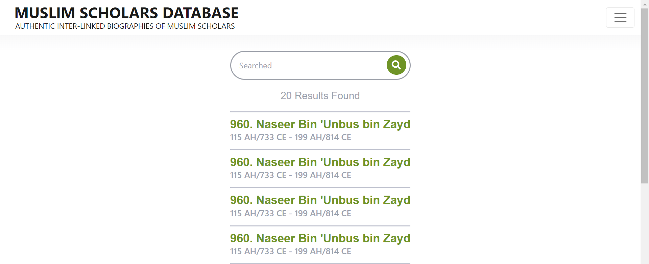Click the green magnifying glass search button
649x264 pixels.
coord(396,65)
